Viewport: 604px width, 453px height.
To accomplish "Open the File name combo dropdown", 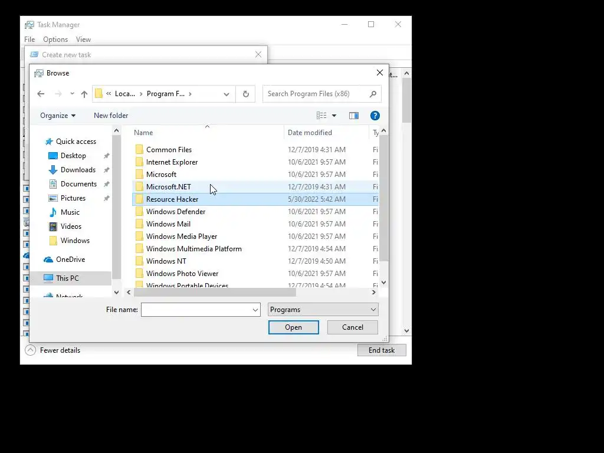I will (x=255, y=310).
